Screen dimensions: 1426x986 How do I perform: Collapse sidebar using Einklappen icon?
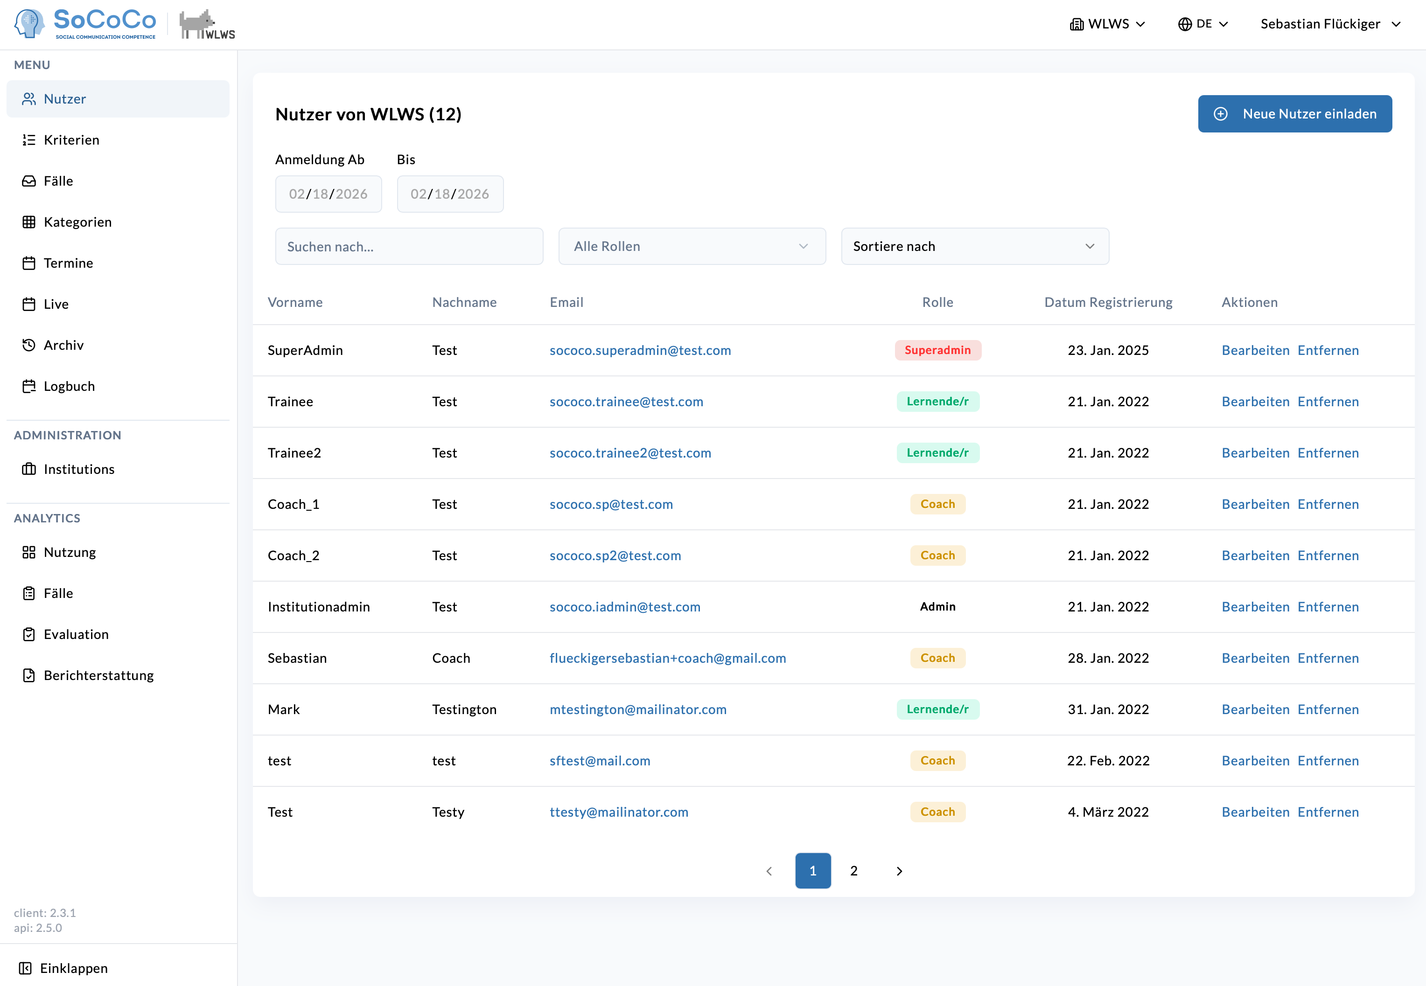coord(25,968)
